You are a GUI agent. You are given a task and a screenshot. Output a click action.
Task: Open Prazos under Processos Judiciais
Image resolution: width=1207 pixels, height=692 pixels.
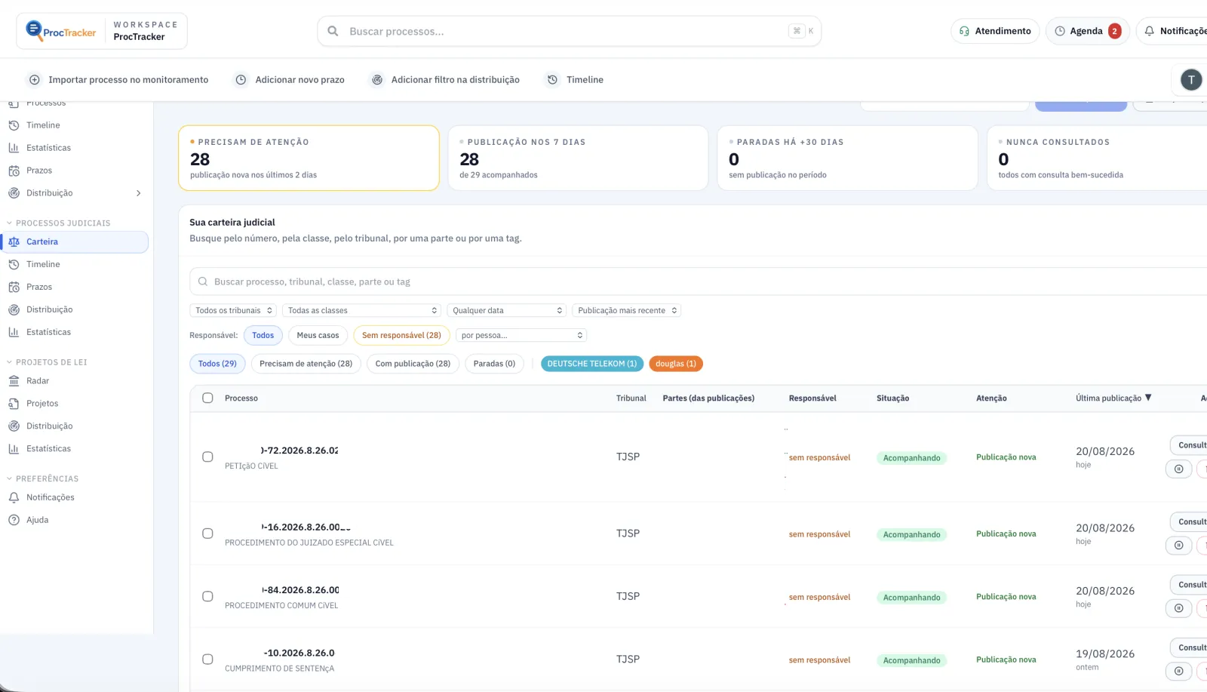pyautogui.click(x=39, y=287)
